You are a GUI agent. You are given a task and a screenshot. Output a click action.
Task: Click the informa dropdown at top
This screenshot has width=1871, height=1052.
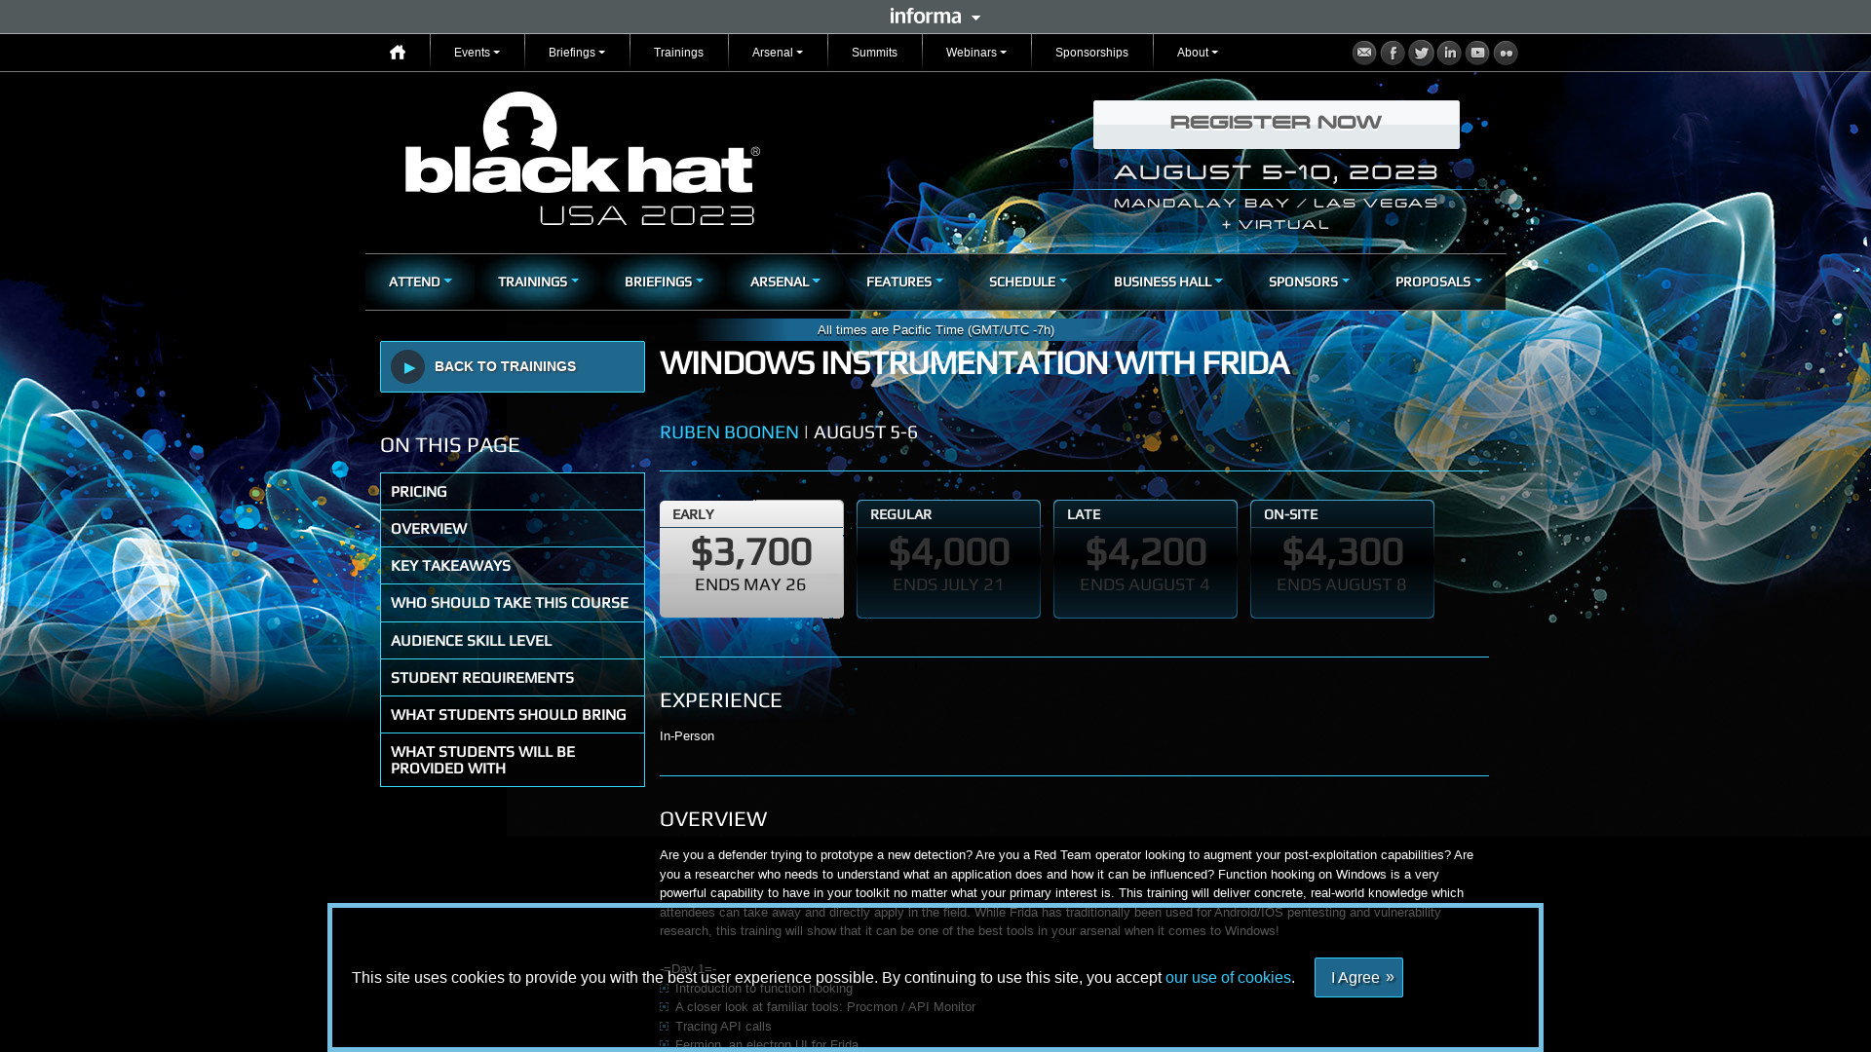click(935, 16)
